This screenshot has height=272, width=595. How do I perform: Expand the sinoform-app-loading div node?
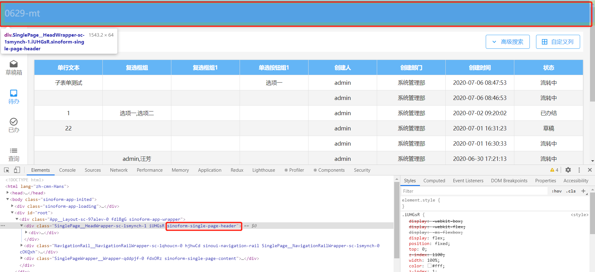coord(12,206)
